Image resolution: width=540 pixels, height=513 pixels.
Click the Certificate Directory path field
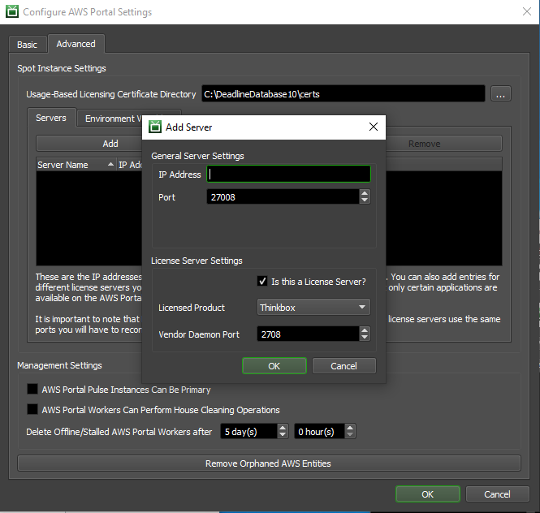point(343,93)
